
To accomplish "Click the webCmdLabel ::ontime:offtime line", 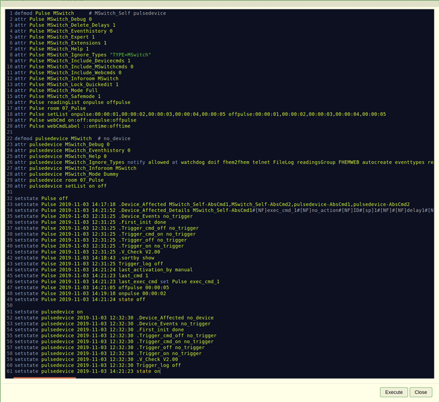I will point(72,126).
